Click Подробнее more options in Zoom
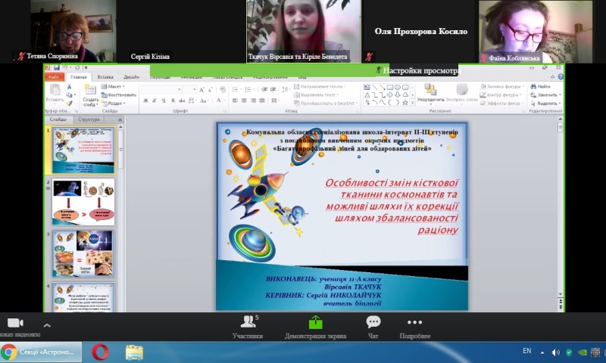The width and height of the screenshot is (606, 363). tap(414, 327)
